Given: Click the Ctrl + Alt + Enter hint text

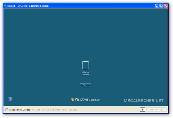Looking at the screenshot, I should [x=55, y=110].
